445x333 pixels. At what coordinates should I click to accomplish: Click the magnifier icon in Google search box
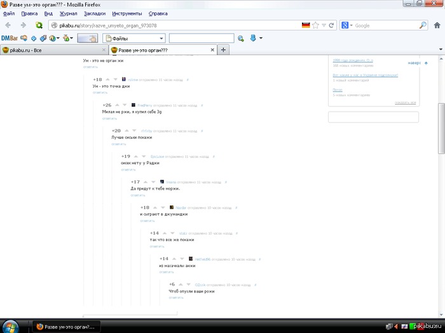click(423, 25)
